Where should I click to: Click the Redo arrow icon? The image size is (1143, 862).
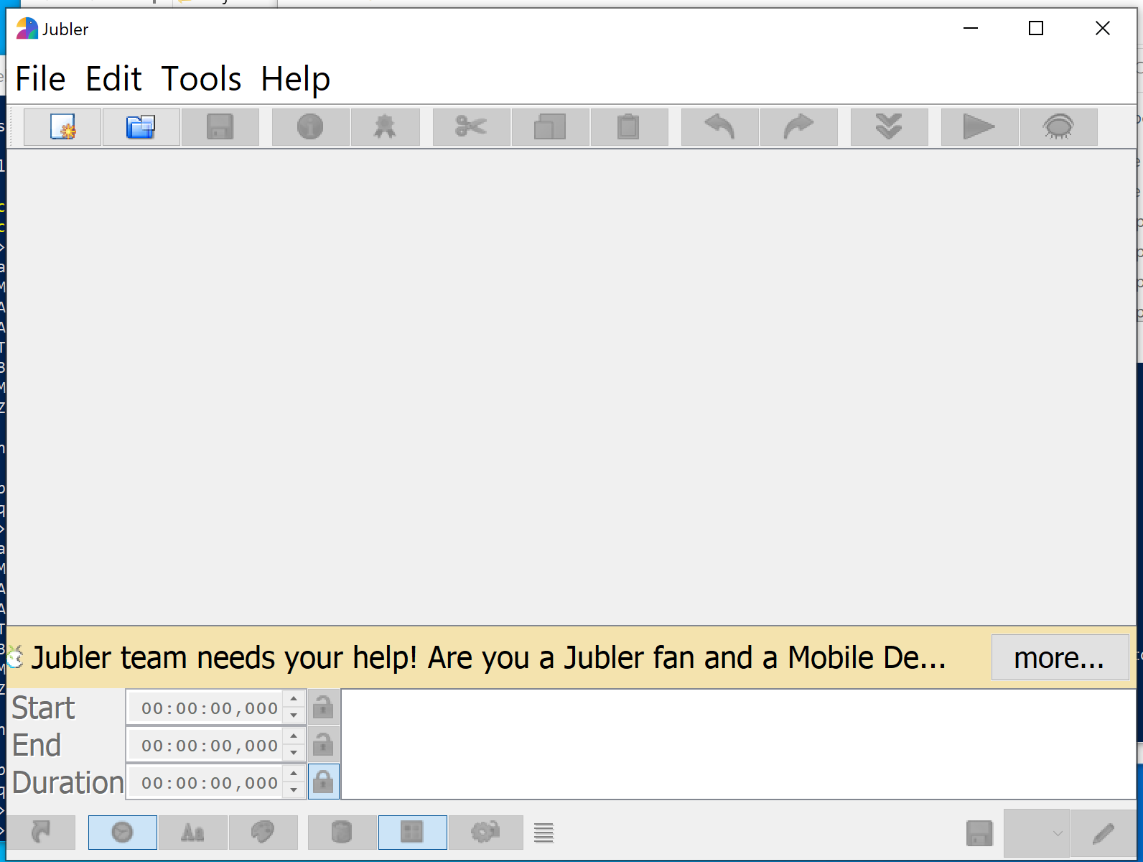click(x=798, y=127)
